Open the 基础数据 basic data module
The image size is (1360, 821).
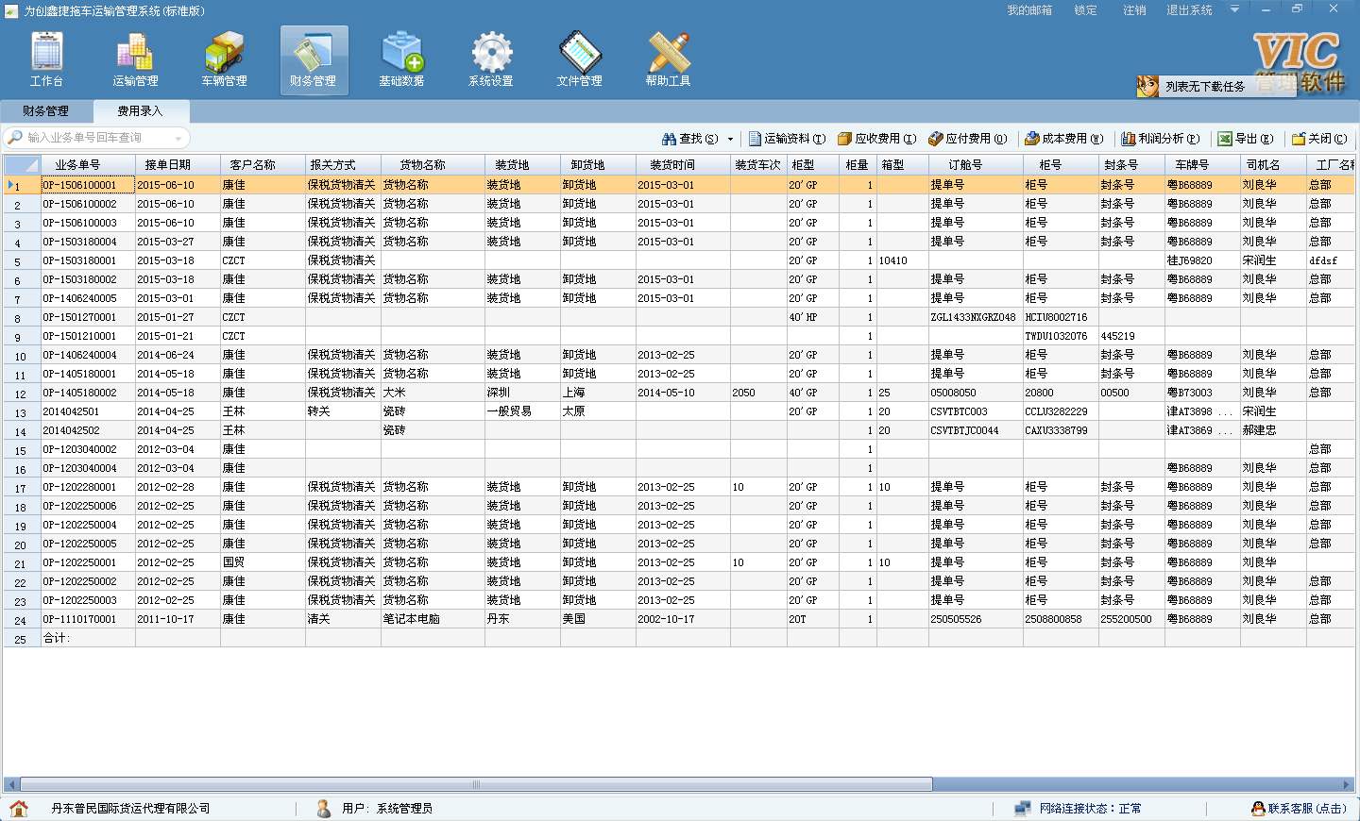pos(401,59)
